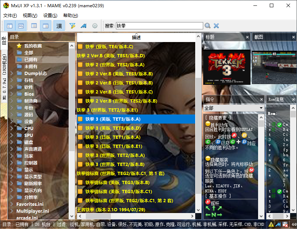Toggle the 漢 Chinese language display icon
Image resolution: width=297 pixels, height=229 pixels.
[x=59, y=26]
